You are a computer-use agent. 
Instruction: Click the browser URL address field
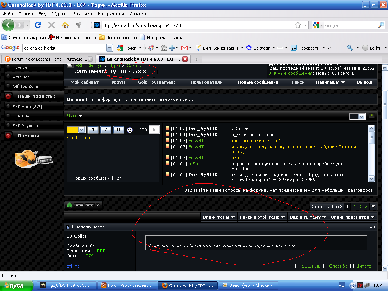pyautogui.click(x=197, y=25)
